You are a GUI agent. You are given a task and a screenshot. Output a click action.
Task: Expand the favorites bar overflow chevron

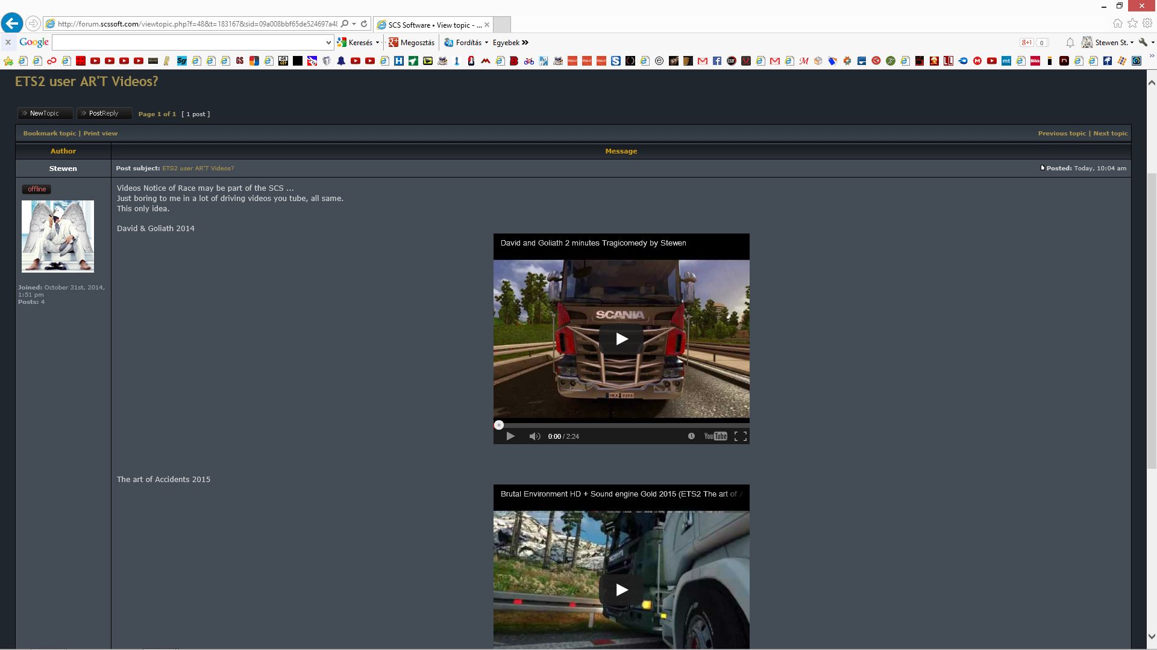point(1151,56)
